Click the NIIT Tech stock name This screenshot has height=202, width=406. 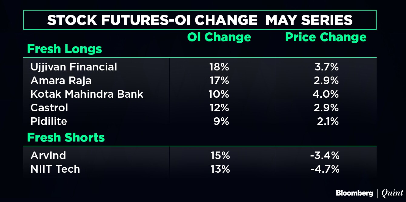55,169
